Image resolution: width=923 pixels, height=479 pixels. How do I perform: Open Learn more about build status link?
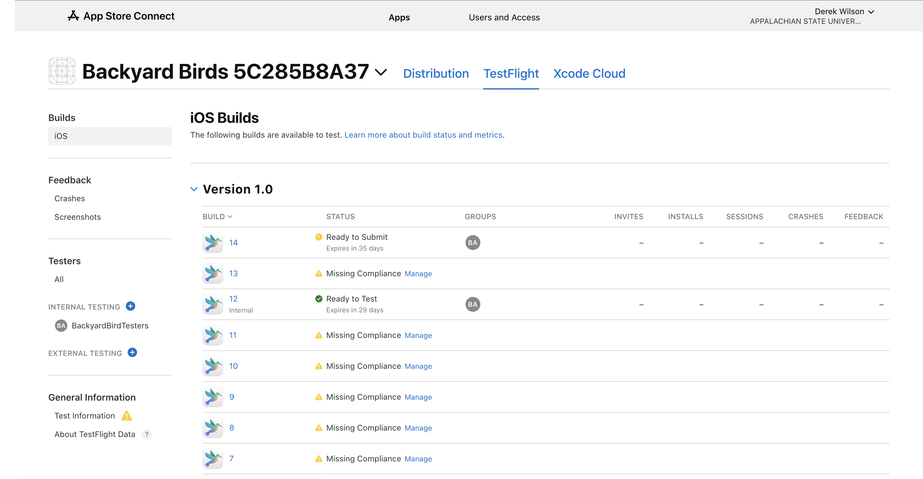click(x=423, y=135)
